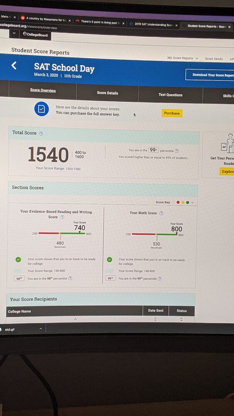
Task: Open the Score Details tab
Action: point(107,93)
